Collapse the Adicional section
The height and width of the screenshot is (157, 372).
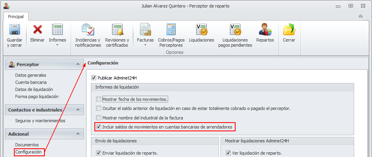78,134
